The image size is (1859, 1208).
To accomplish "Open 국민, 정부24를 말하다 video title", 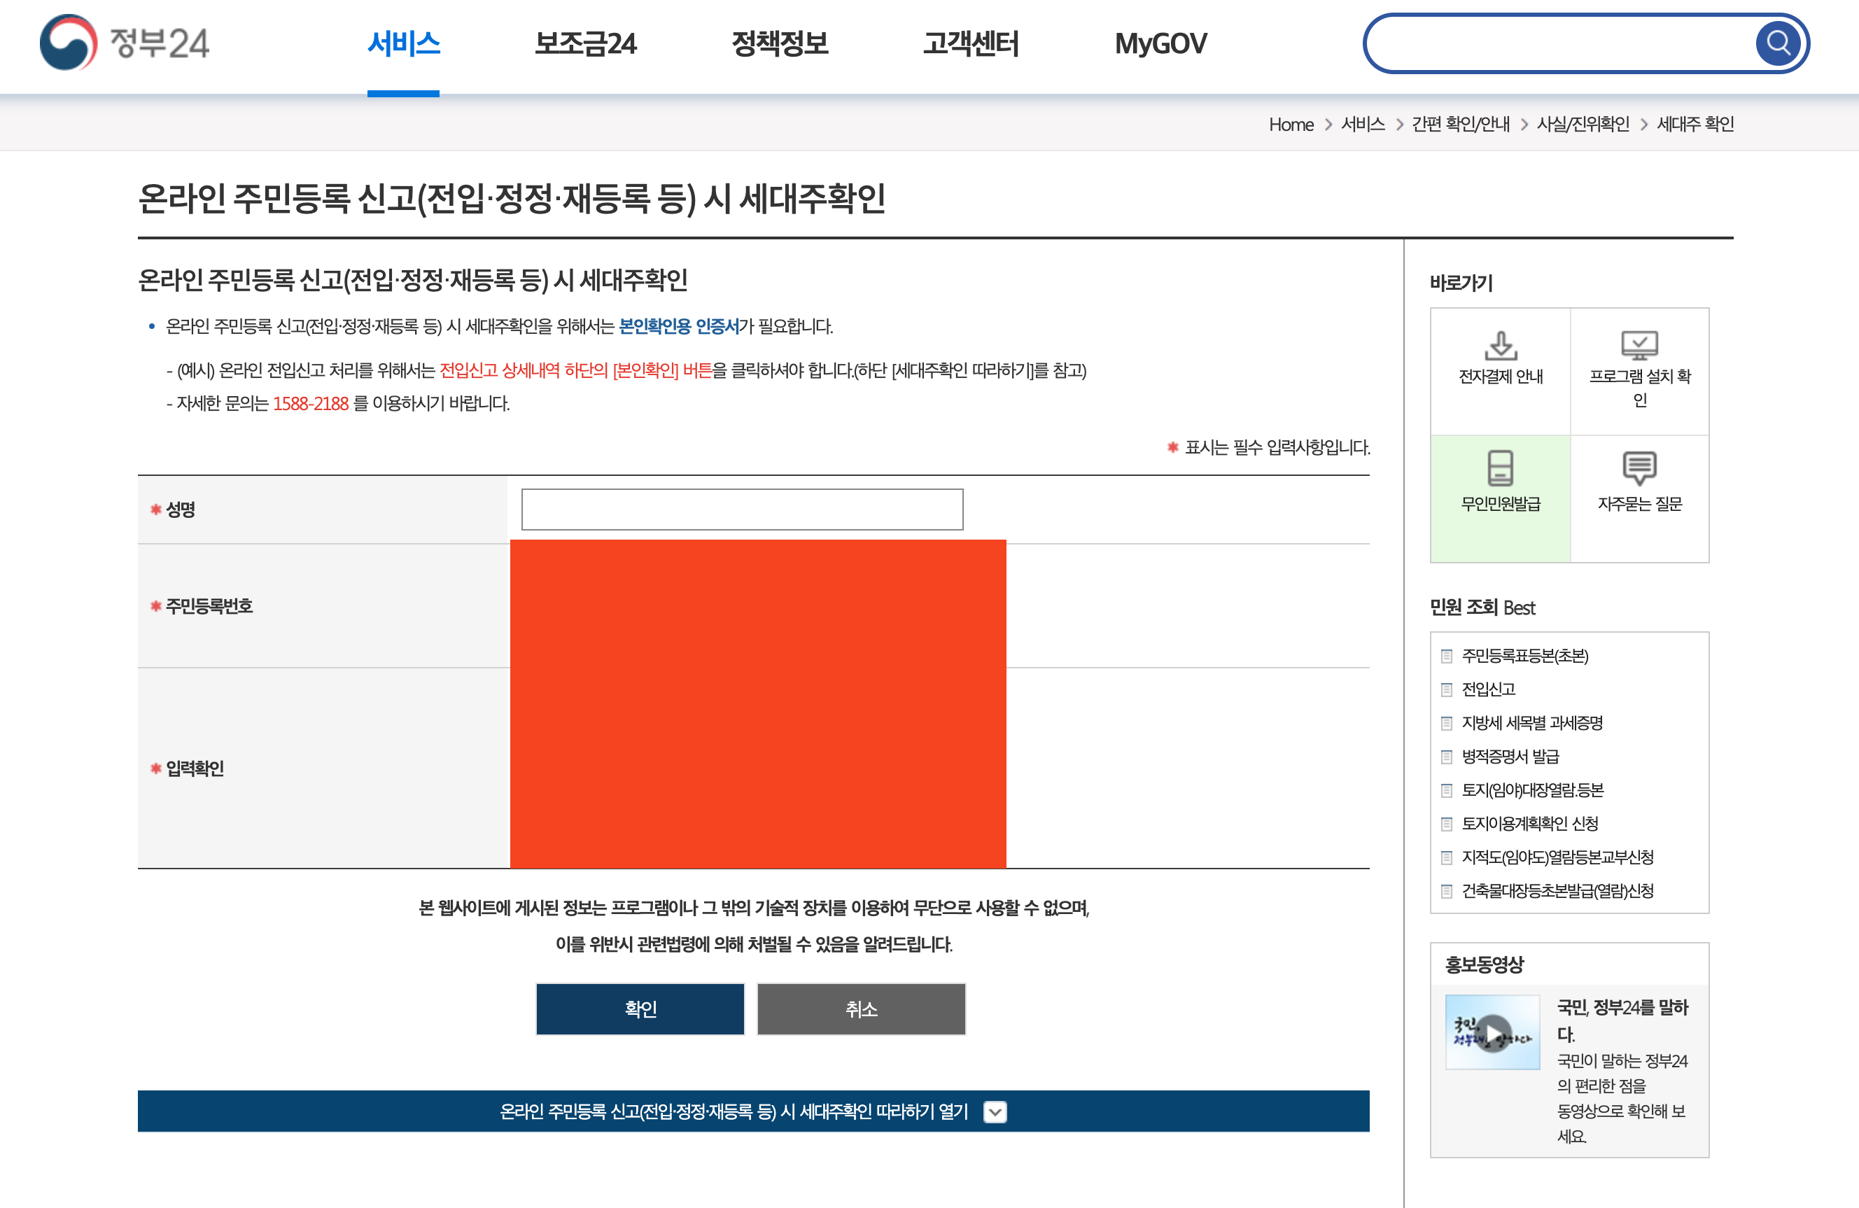I will [x=1622, y=1020].
